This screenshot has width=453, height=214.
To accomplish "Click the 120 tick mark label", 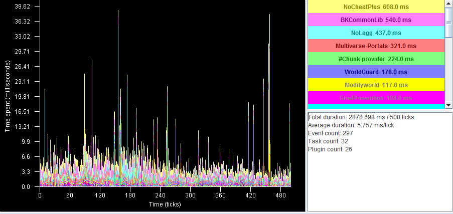I will pos(100,195).
